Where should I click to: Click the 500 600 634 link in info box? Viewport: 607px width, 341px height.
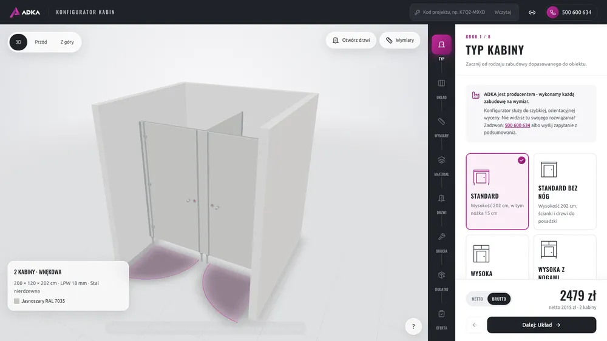[x=517, y=125]
